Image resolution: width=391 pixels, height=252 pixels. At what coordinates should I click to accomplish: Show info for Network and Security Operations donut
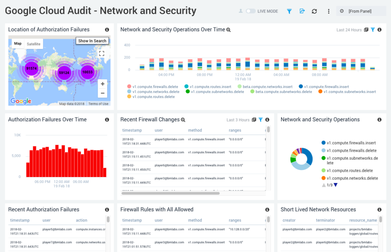point(380,120)
